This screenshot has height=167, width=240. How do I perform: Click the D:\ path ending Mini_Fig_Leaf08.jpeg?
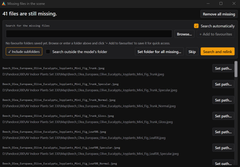[x=84, y=138]
